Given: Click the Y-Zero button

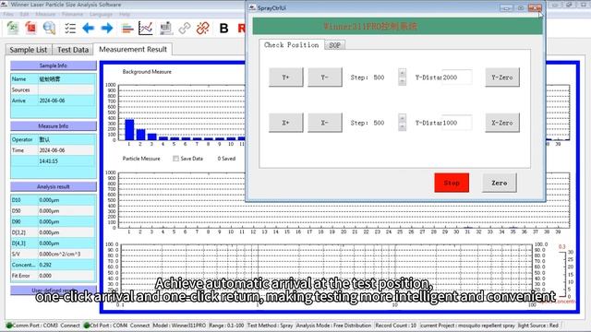Looking at the screenshot, I should point(502,77).
